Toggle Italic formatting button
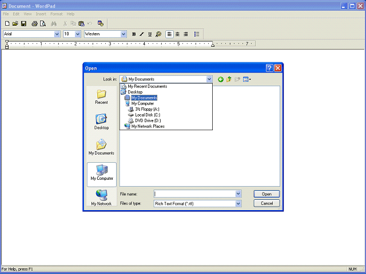 (142, 34)
